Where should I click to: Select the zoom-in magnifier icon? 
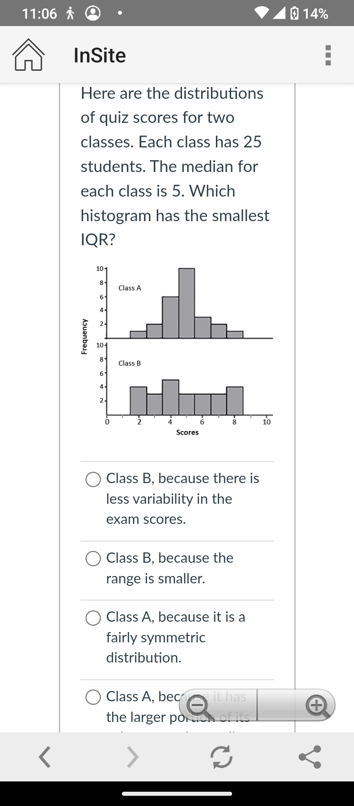click(x=317, y=705)
